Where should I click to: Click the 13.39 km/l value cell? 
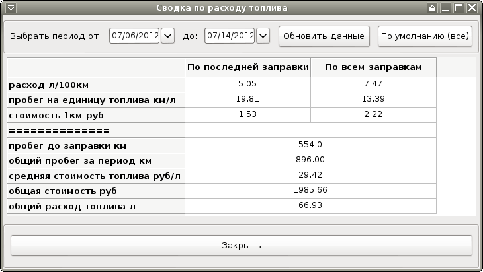[x=373, y=100]
